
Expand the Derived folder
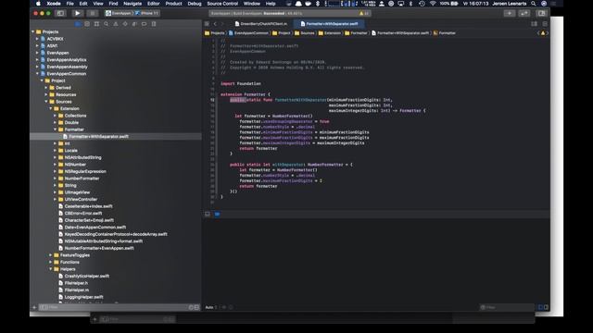point(46,88)
